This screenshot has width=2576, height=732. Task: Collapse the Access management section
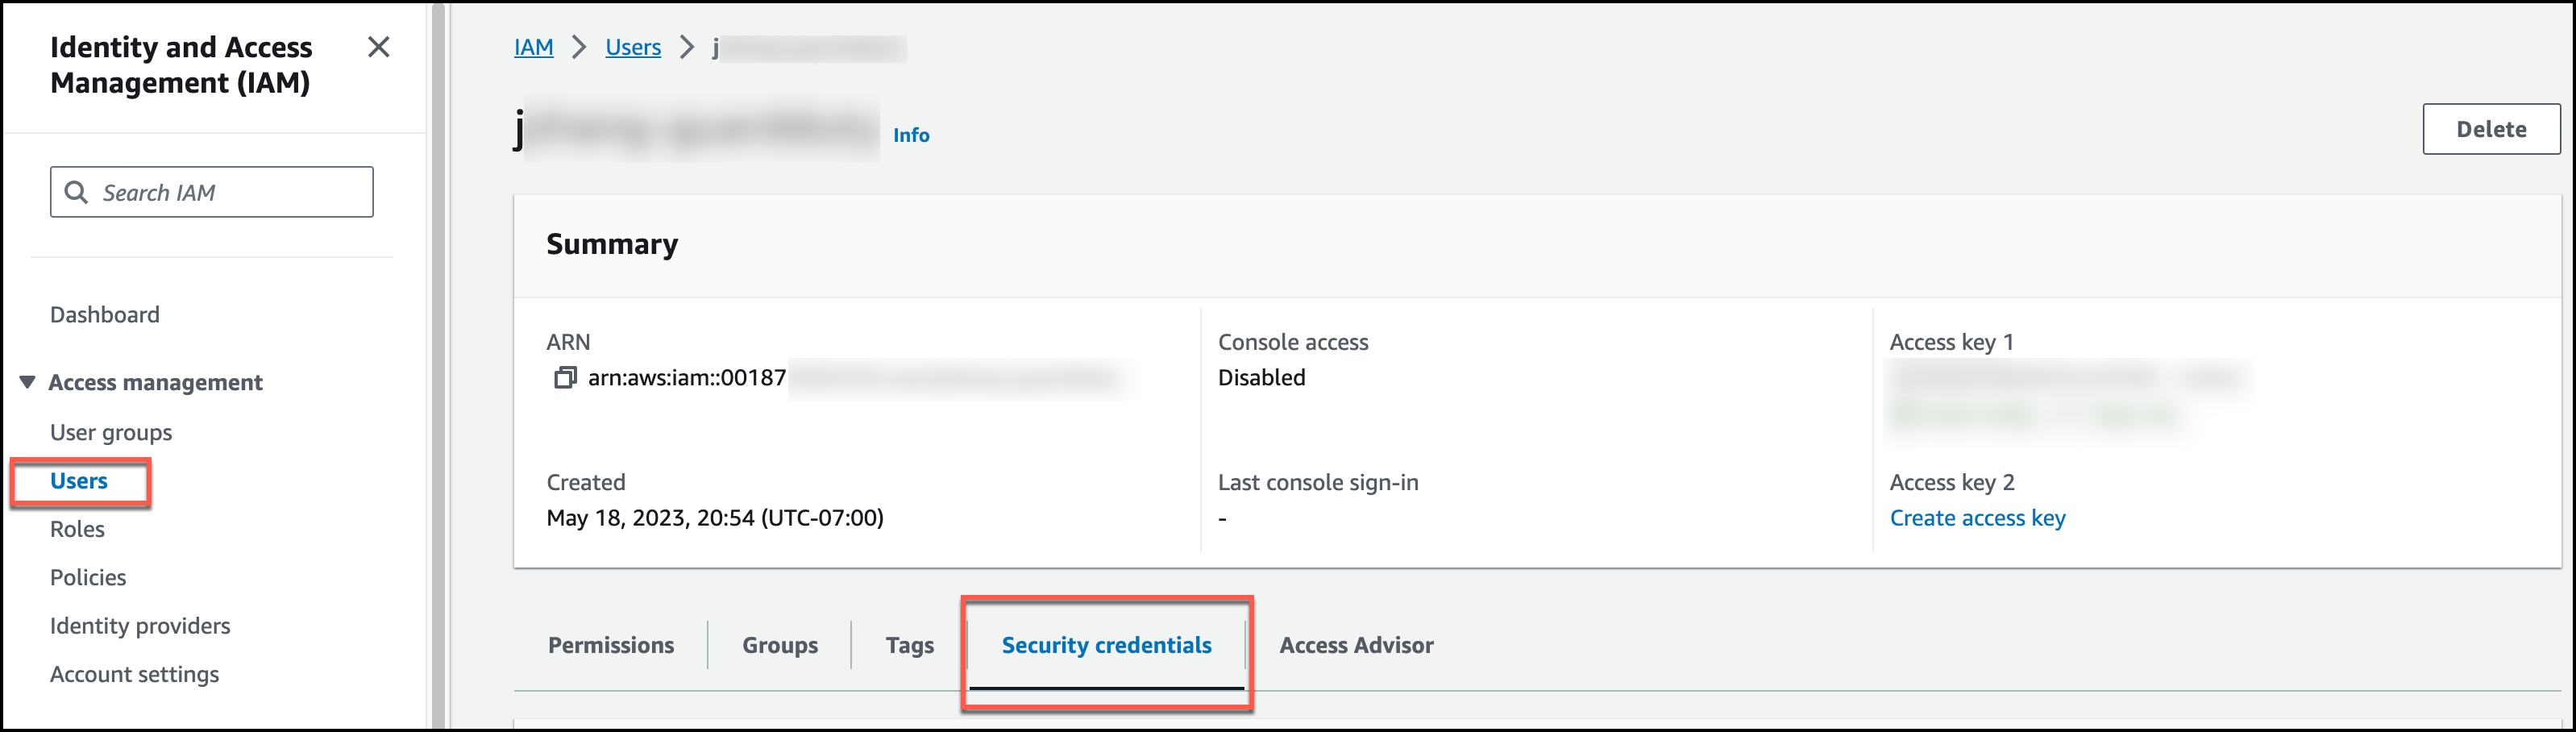28,382
